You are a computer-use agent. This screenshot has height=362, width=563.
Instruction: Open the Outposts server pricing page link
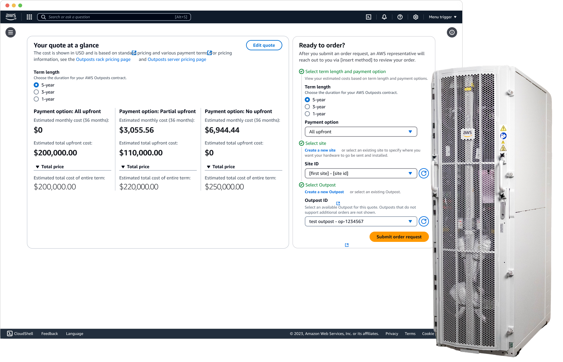(177, 59)
